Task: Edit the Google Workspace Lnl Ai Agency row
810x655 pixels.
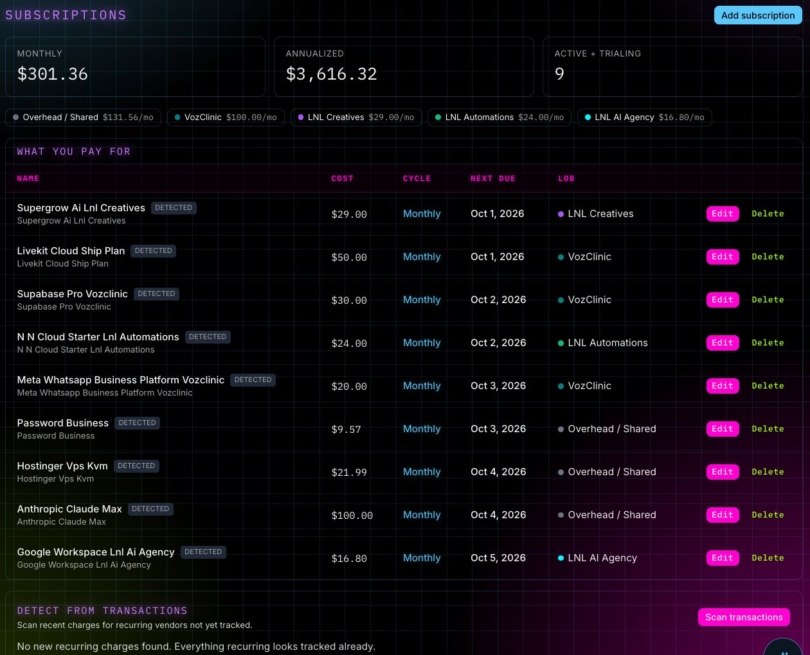Action: pyautogui.click(x=723, y=558)
